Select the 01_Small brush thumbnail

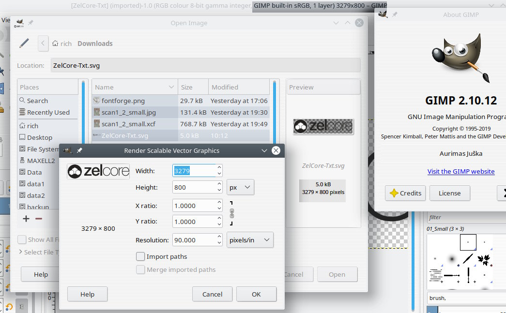tap(468, 242)
